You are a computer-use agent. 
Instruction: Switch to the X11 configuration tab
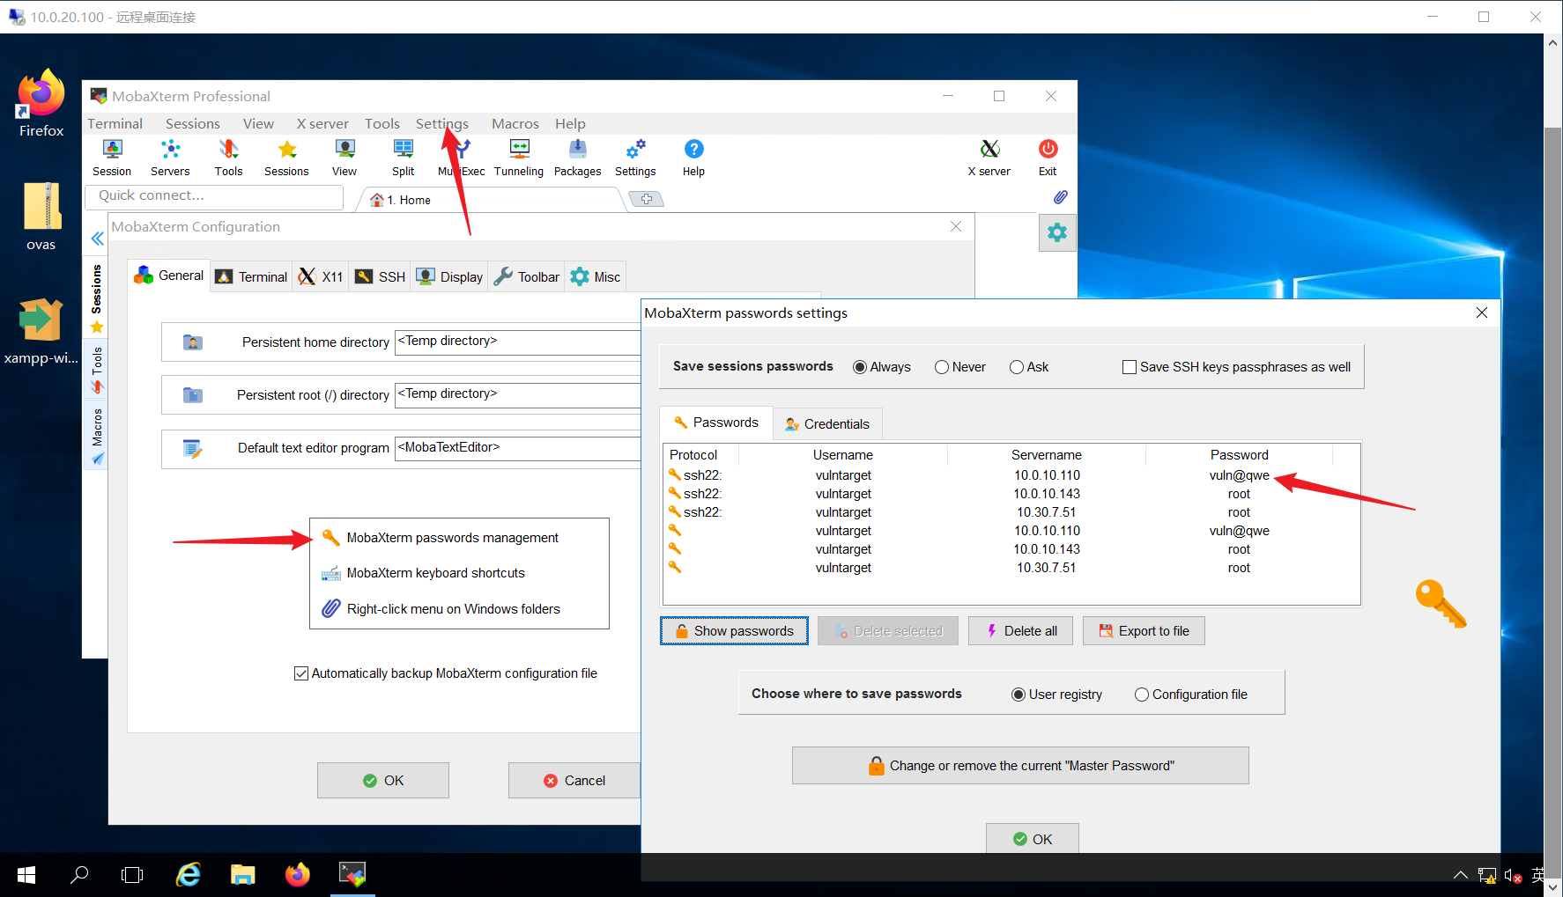pos(321,276)
